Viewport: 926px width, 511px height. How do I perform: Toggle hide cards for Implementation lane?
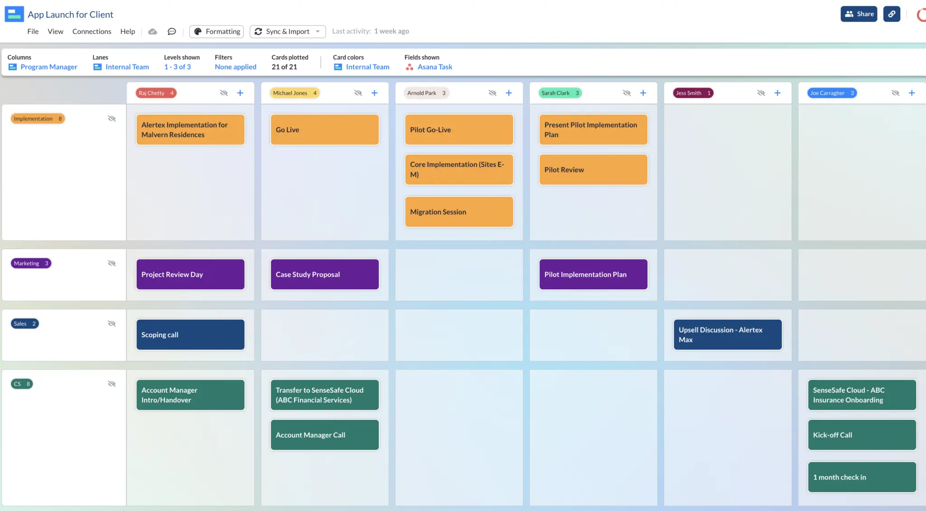click(x=112, y=119)
